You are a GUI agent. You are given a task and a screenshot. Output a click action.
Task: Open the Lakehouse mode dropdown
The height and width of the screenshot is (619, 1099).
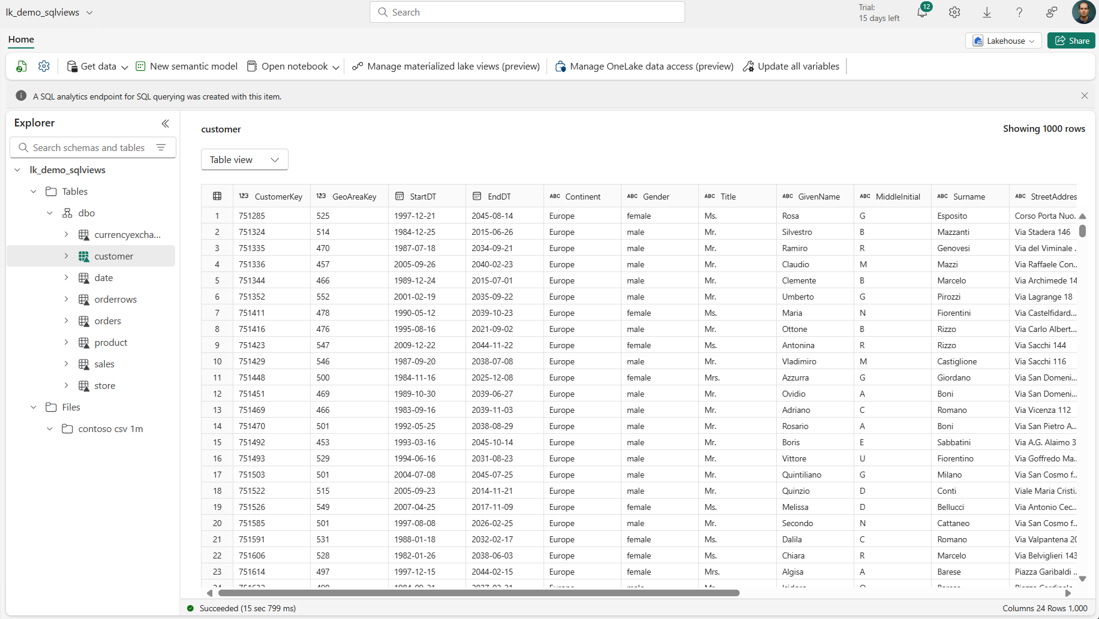pyautogui.click(x=1003, y=41)
